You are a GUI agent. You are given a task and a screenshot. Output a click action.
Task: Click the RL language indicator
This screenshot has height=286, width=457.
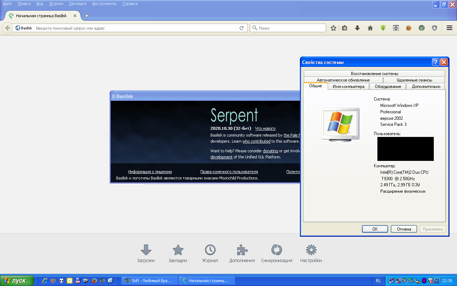[x=378, y=281]
